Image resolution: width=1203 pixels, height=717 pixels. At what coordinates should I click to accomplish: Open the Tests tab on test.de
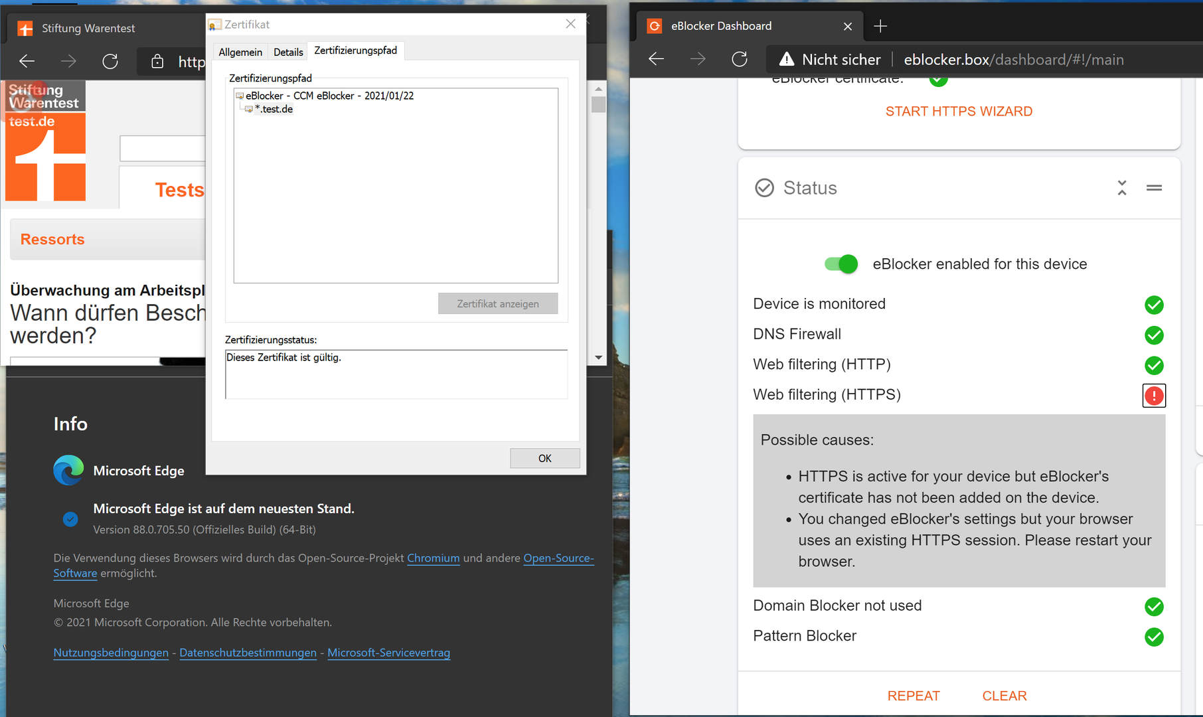pyautogui.click(x=179, y=190)
